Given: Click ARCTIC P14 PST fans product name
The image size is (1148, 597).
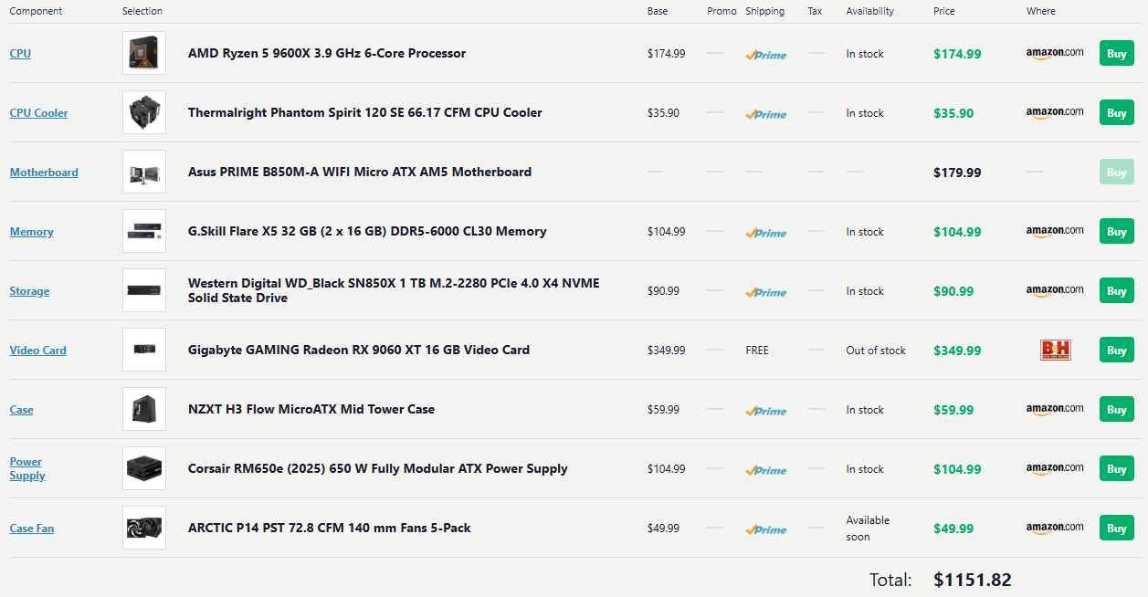Looking at the screenshot, I should coord(330,528).
